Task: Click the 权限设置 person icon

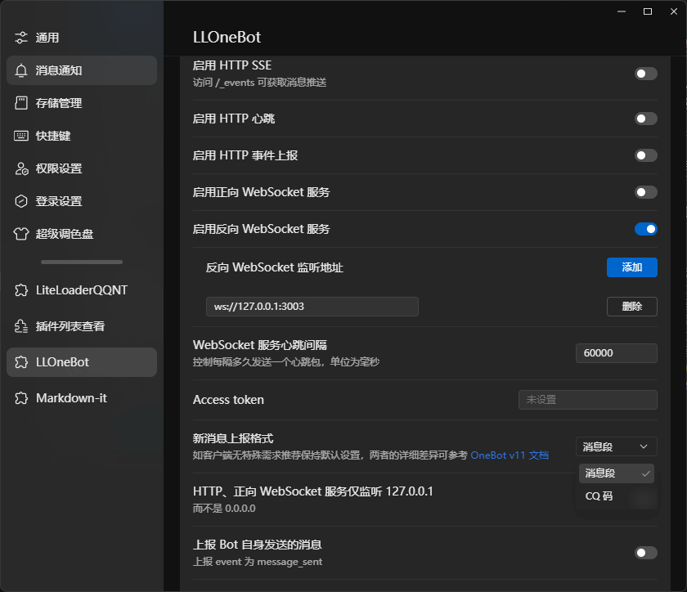Action: click(x=21, y=168)
